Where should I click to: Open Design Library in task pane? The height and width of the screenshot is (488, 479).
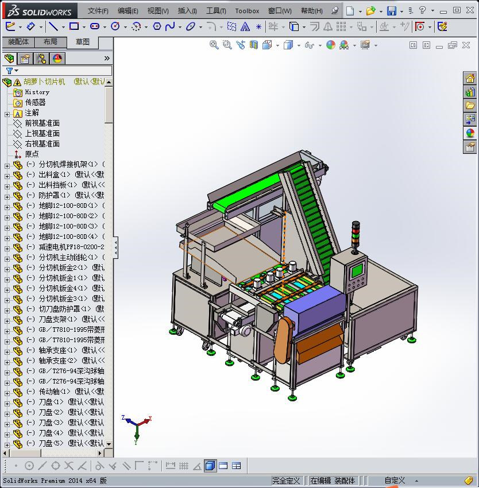470,91
